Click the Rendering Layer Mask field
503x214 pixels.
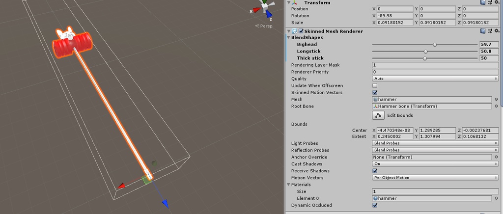click(435, 65)
